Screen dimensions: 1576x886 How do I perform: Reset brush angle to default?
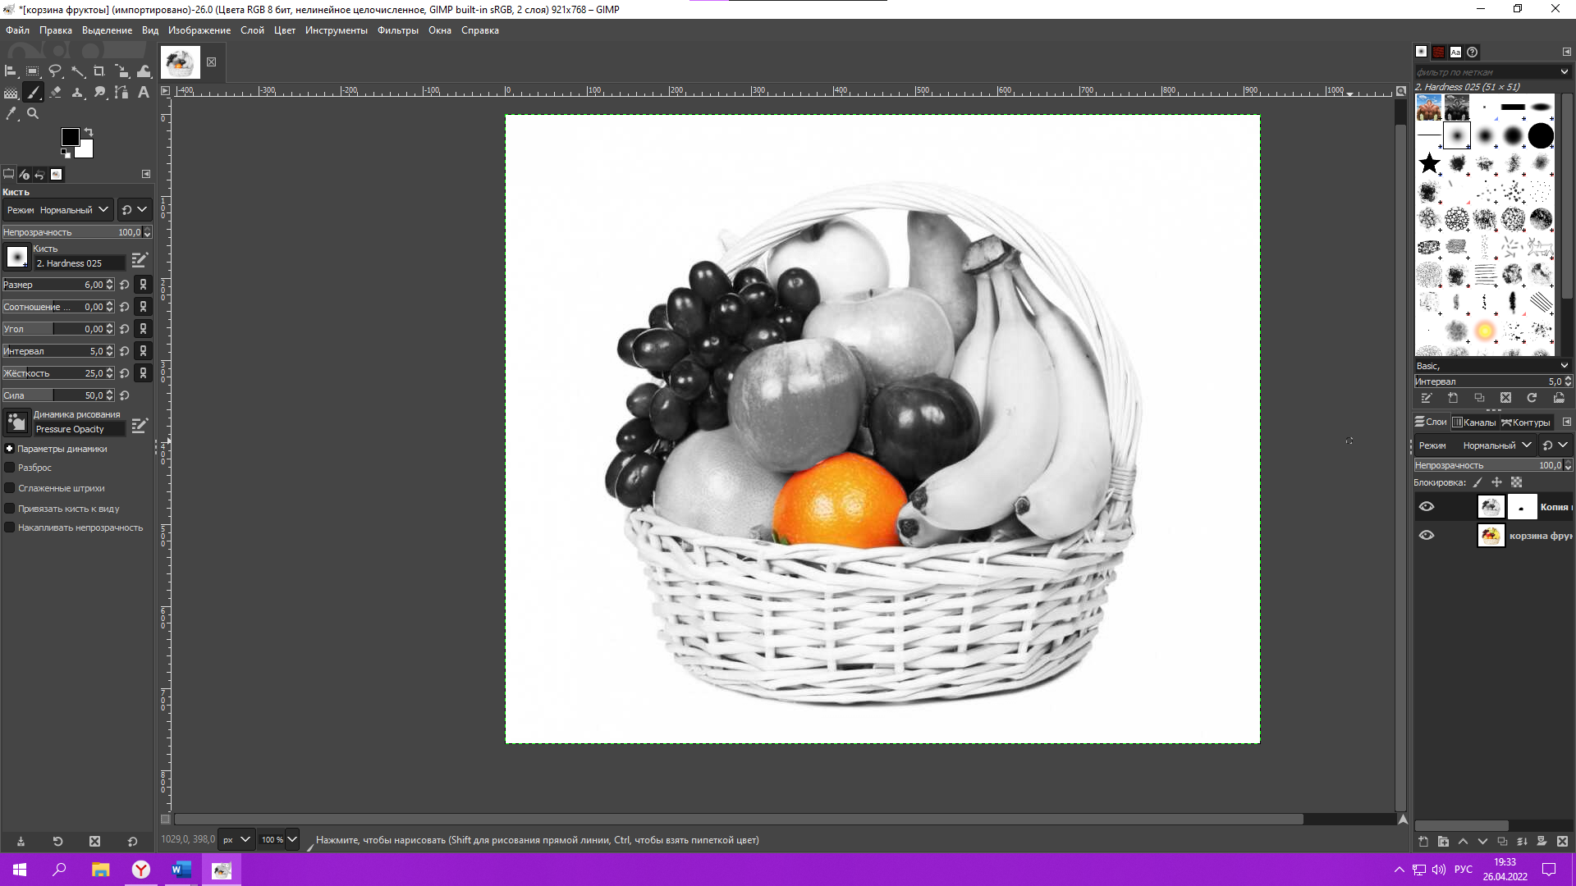point(125,329)
